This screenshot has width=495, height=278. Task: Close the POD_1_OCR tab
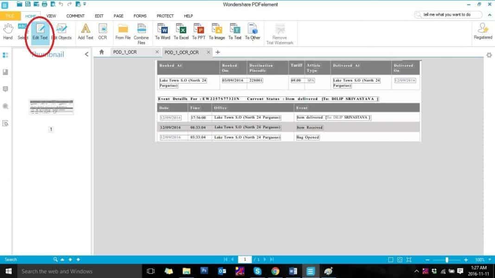(x=157, y=52)
